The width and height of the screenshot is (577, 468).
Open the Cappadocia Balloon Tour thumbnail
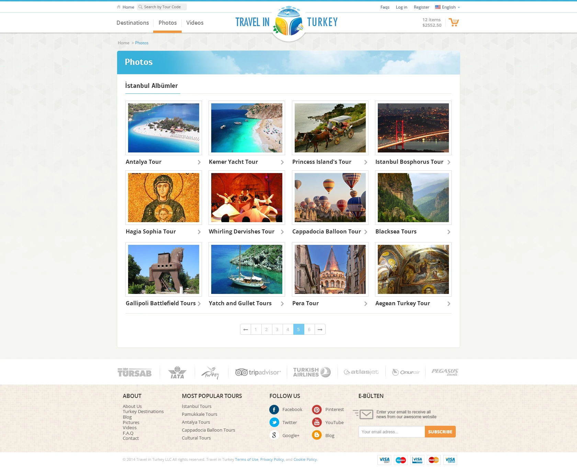[x=330, y=197]
